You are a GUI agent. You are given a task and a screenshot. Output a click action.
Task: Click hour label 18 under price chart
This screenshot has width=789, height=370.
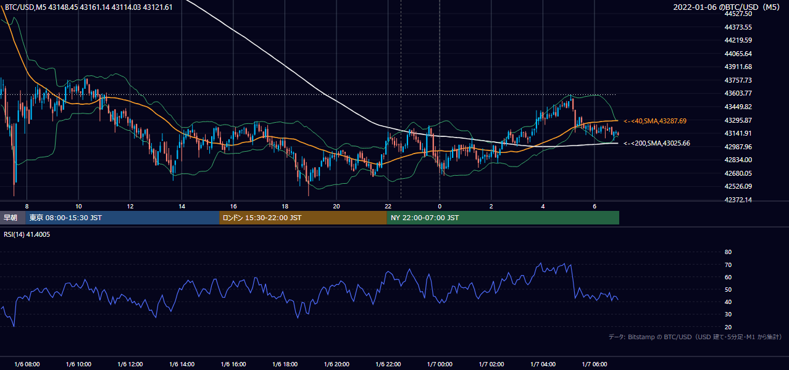click(x=285, y=206)
